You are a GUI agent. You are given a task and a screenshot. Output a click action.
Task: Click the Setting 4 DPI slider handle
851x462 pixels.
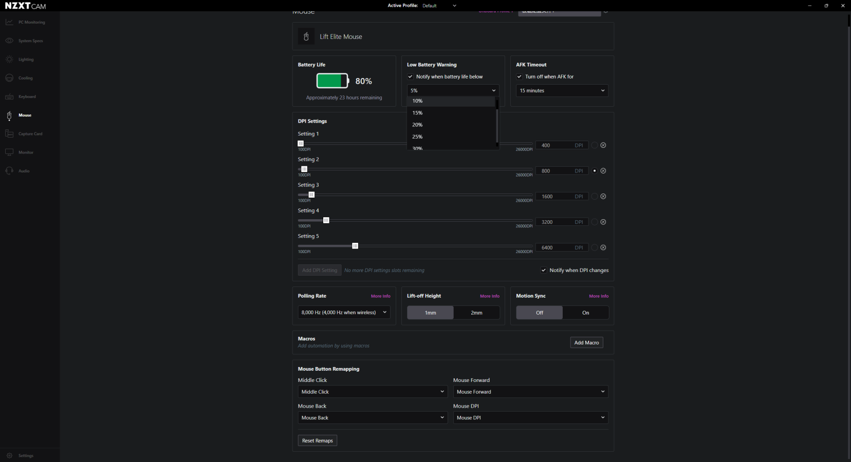(x=326, y=220)
